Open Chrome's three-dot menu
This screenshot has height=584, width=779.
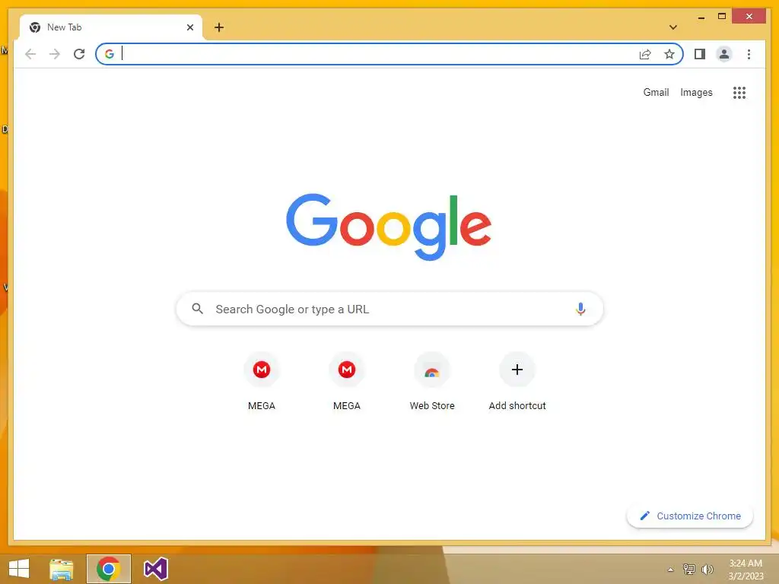749,54
